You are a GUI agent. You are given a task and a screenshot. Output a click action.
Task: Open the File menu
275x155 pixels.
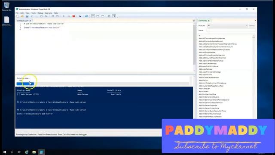tap(17, 13)
